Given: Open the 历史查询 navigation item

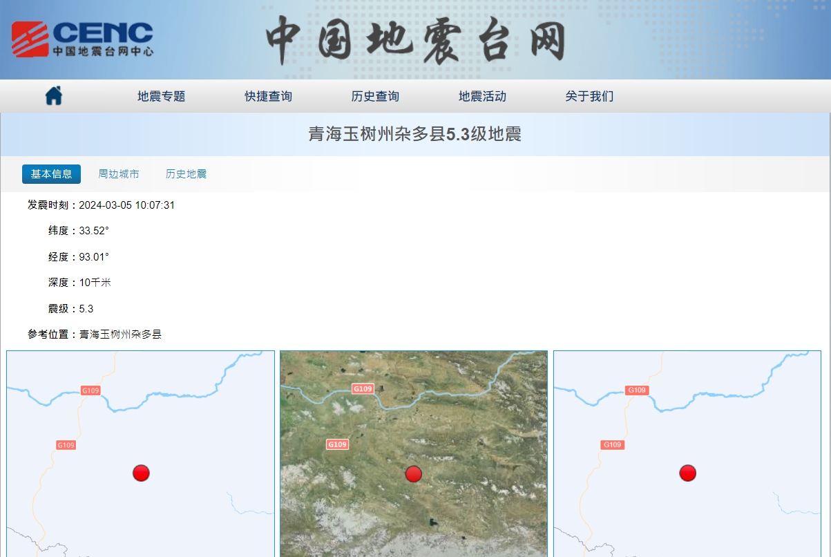Looking at the screenshot, I should pyautogui.click(x=375, y=96).
